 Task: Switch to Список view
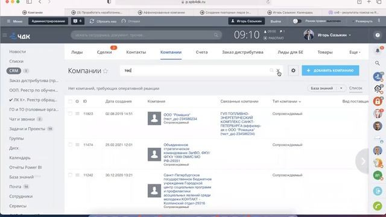tap(356, 88)
